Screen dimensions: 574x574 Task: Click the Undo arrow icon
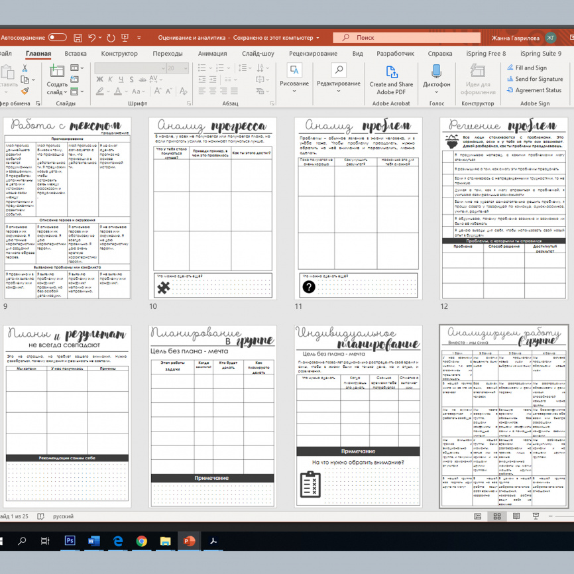coord(92,38)
